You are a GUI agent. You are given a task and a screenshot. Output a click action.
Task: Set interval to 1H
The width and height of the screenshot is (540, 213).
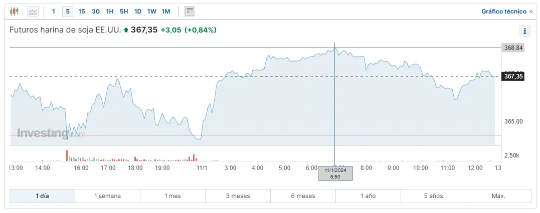pos(110,11)
